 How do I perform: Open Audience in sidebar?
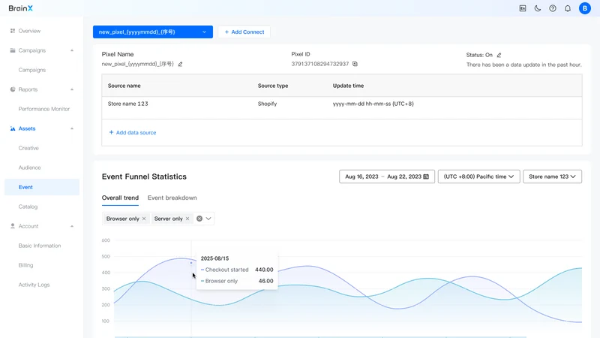(x=29, y=167)
